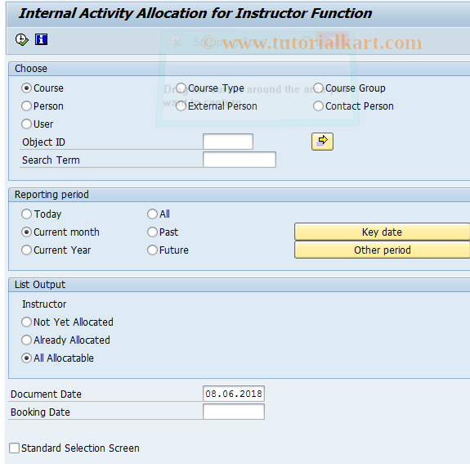Click the Document Date label

46,394
